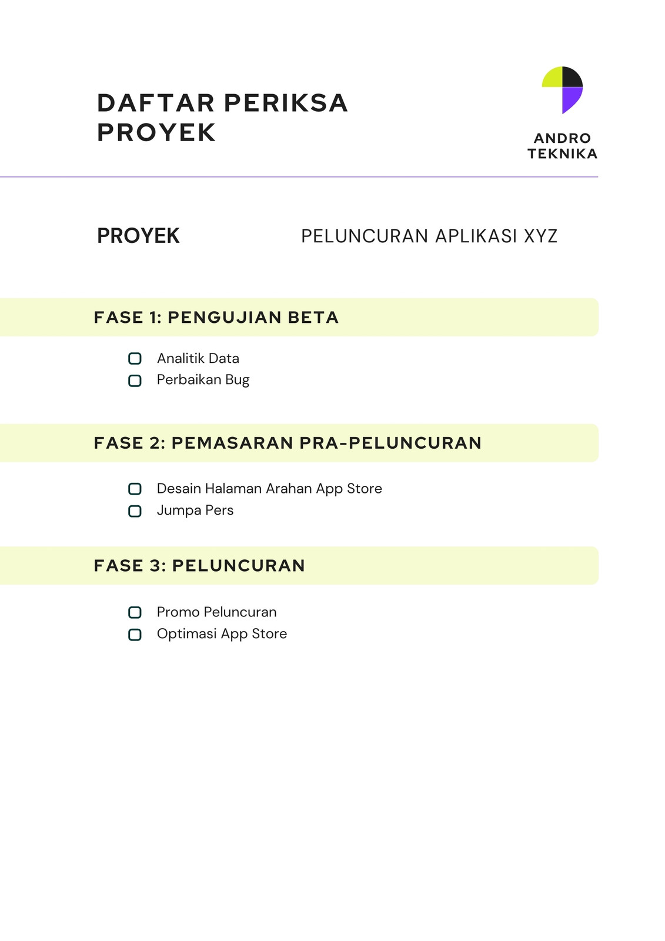
Task: Select the yellow-green quarter of the logo
Action: [x=553, y=78]
